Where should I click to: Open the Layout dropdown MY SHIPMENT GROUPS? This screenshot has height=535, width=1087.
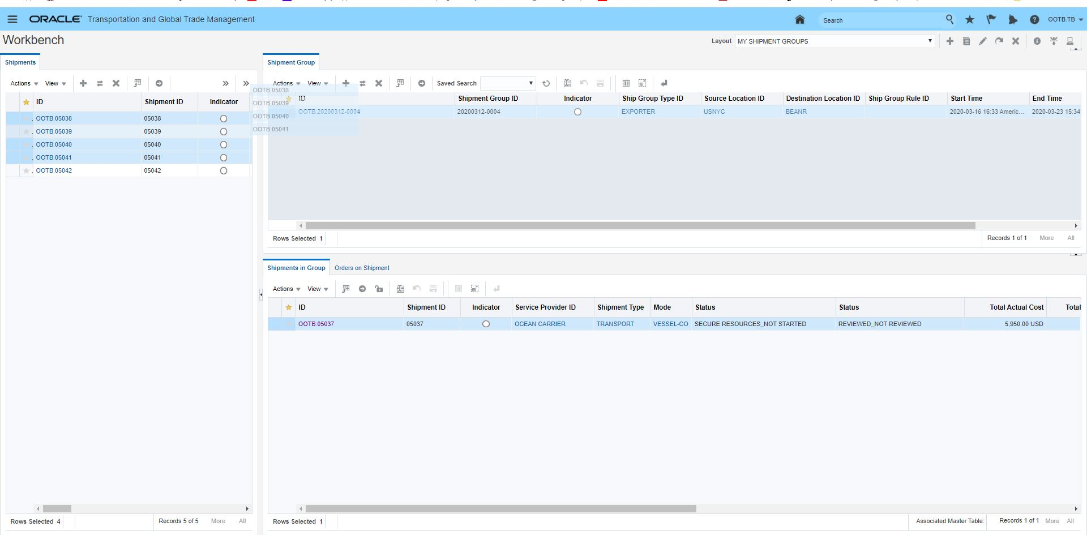coord(834,41)
